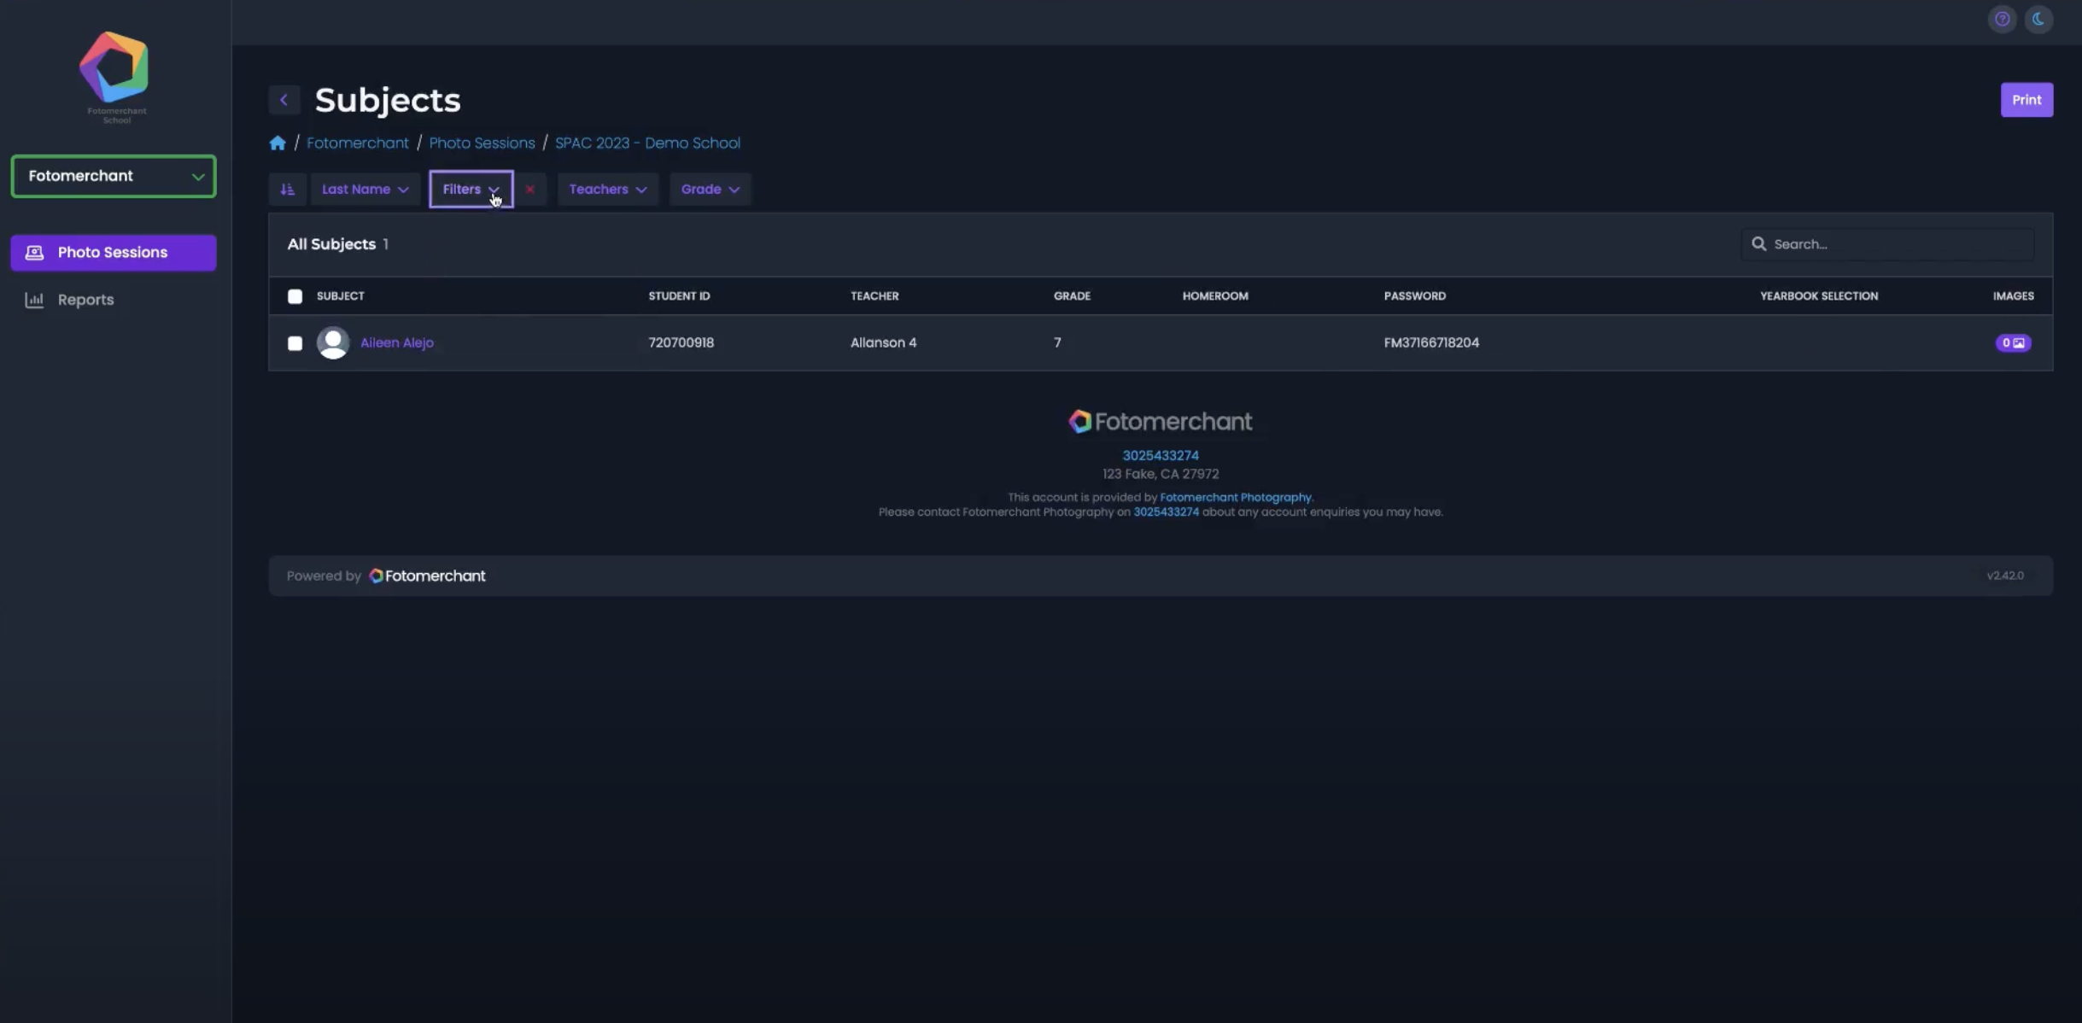The width and height of the screenshot is (2082, 1023).
Task: Click the TEACHER column header
Action: 874,296
